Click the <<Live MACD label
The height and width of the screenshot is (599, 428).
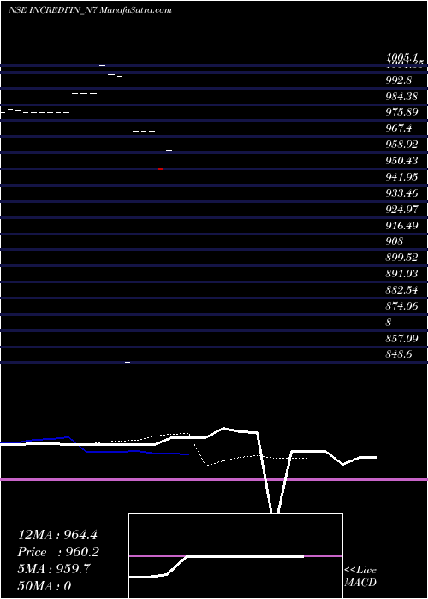pos(360,577)
